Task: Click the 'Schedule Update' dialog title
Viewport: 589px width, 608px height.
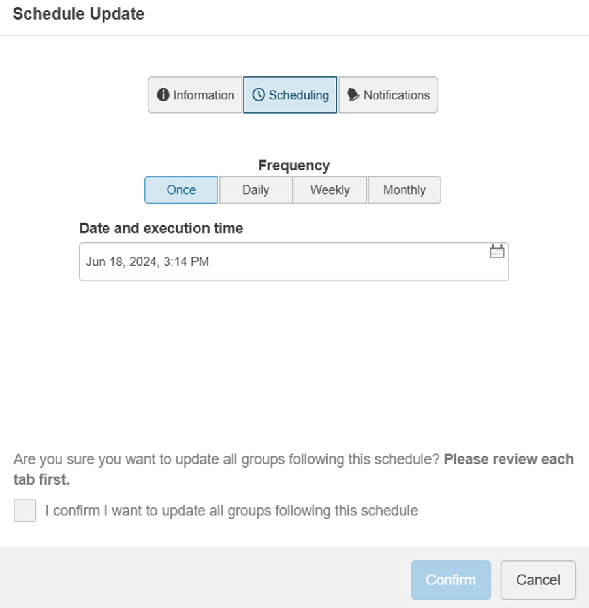Action: 78,14
